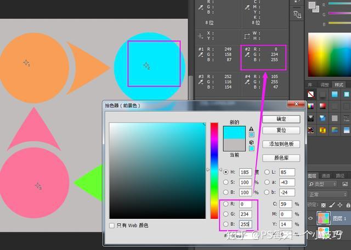351x250 pixels.
Task: Select the G green radio button
Action: click(x=225, y=214)
